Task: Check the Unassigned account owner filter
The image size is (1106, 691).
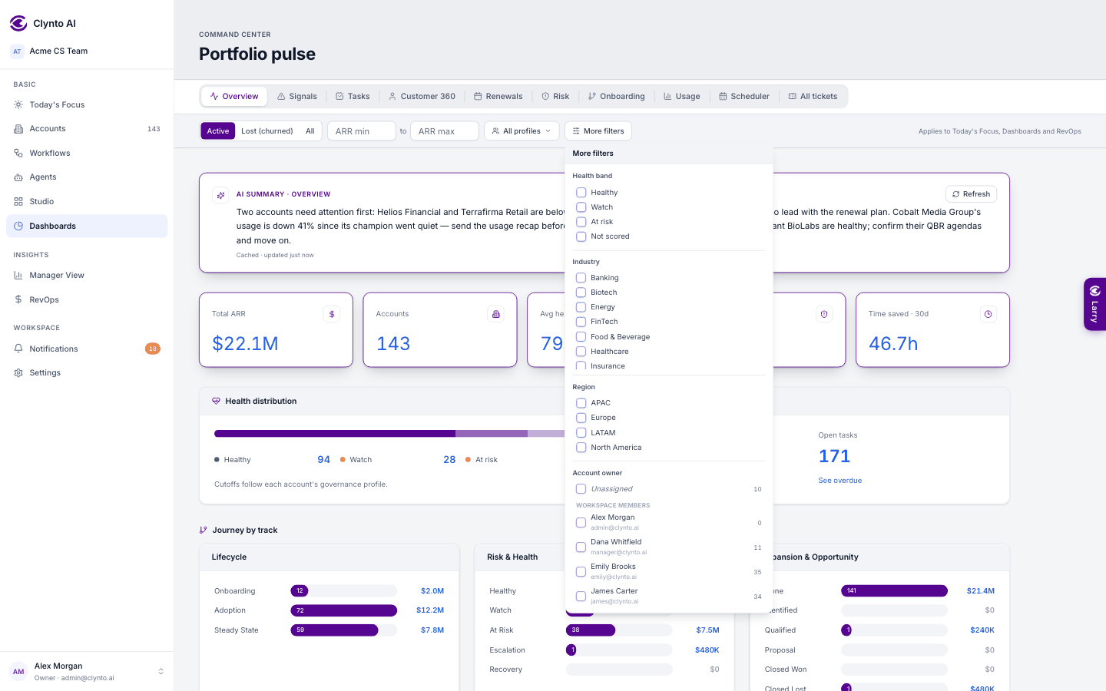Action: (x=581, y=489)
